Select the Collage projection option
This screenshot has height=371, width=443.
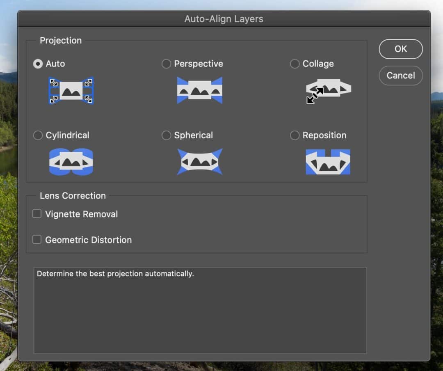(x=295, y=64)
